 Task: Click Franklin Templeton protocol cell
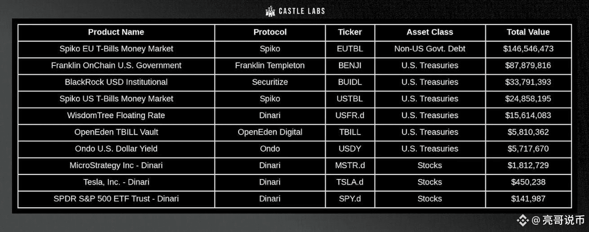[270, 66]
